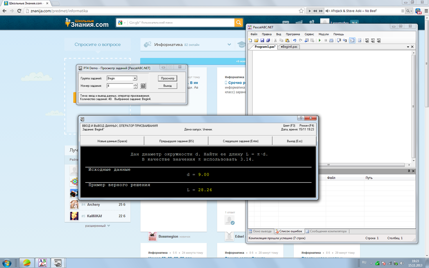The height and width of the screenshot is (268, 429).
Task: Click Выход (Esc) button in task window
Action: click(295, 141)
